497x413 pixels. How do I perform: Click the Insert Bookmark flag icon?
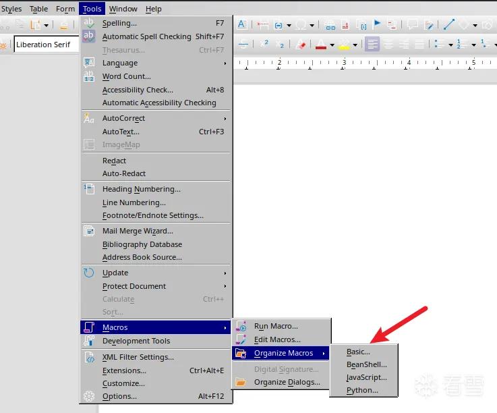coord(377,24)
